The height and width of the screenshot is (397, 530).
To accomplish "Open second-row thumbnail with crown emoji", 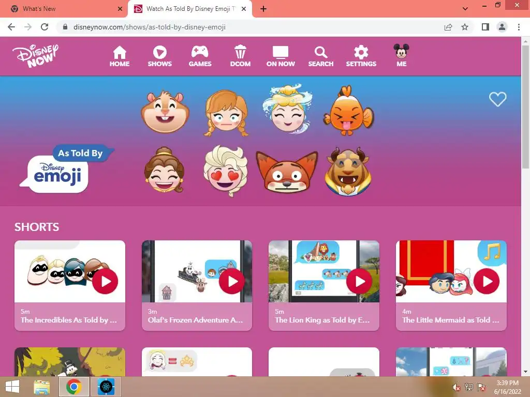I will click(197, 362).
